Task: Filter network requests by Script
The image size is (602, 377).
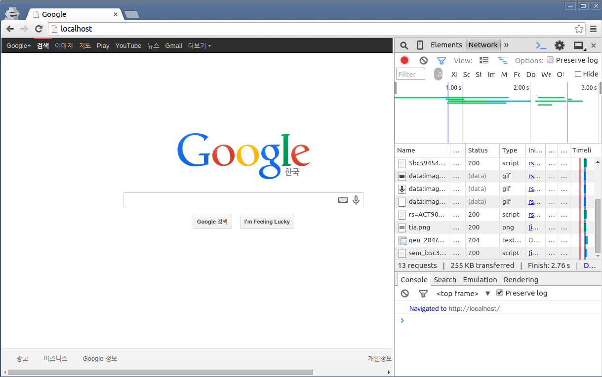Action: [x=466, y=74]
